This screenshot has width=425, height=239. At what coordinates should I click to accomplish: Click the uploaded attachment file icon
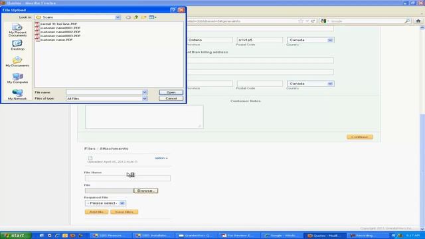(90, 158)
